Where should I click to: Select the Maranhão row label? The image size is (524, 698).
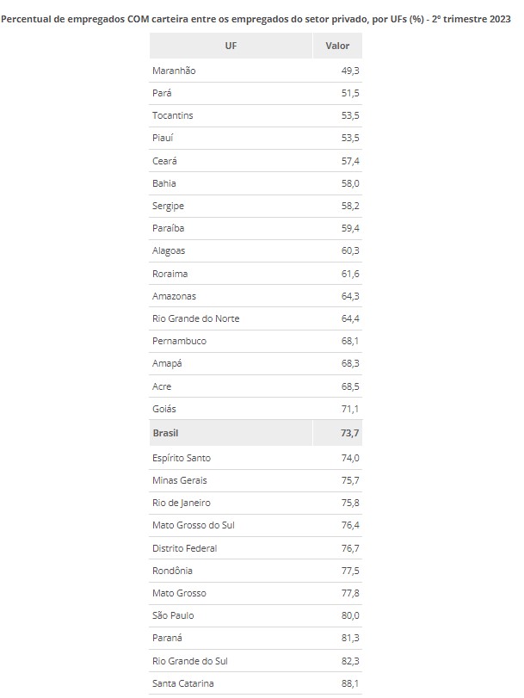pyautogui.click(x=174, y=71)
